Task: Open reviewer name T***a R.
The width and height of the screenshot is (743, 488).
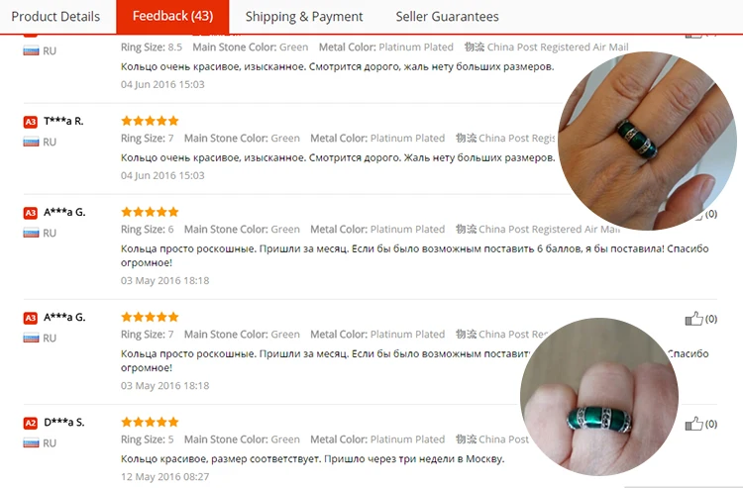Action: (x=63, y=121)
